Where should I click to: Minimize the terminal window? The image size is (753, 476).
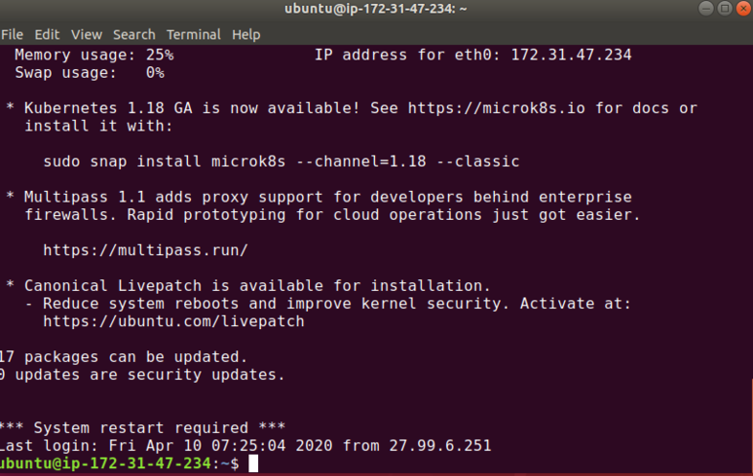tap(705, 9)
